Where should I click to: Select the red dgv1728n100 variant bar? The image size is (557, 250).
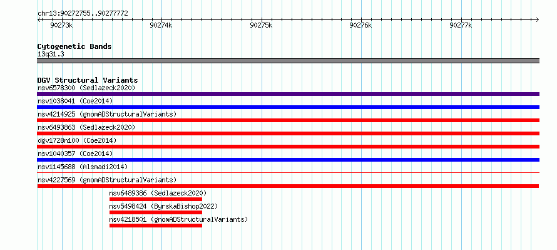[288, 147]
